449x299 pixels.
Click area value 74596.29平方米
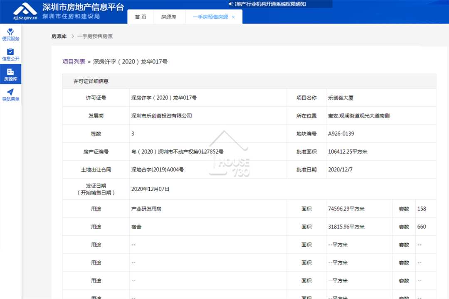pyautogui.click(x=346, y=209)
